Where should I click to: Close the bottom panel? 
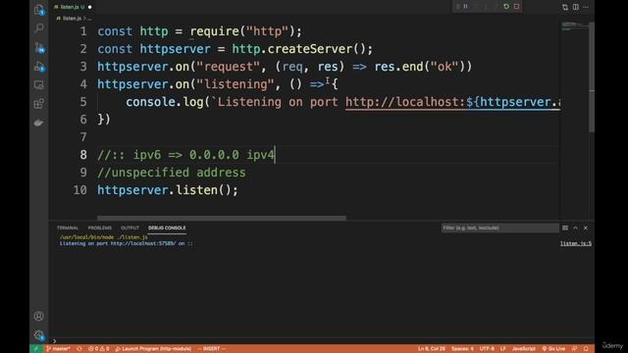(586, 227)
